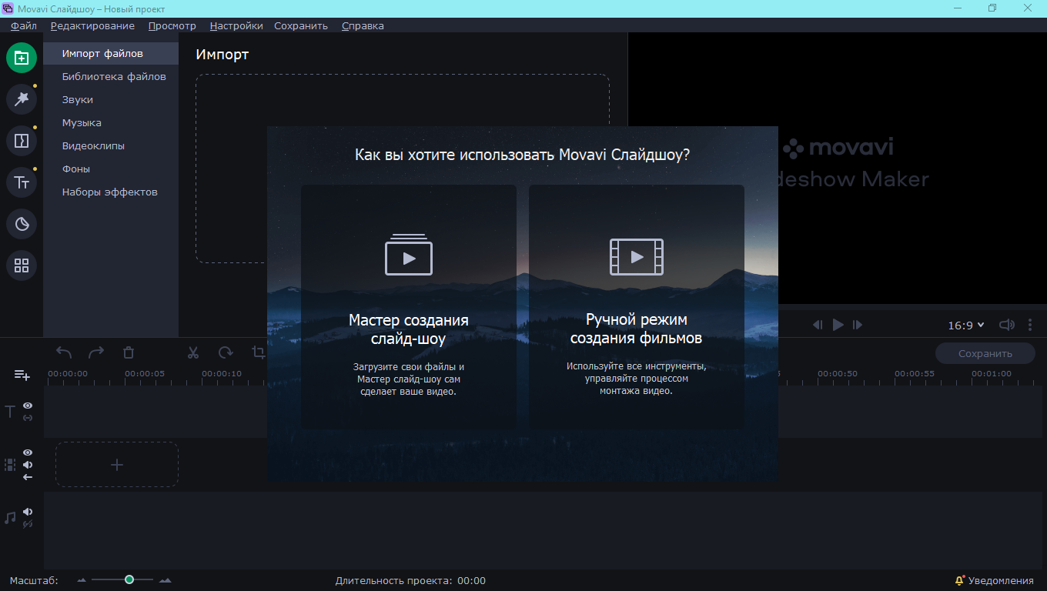Split clip with the scissors tool
Screen dimensions: 1047x591
193,352
